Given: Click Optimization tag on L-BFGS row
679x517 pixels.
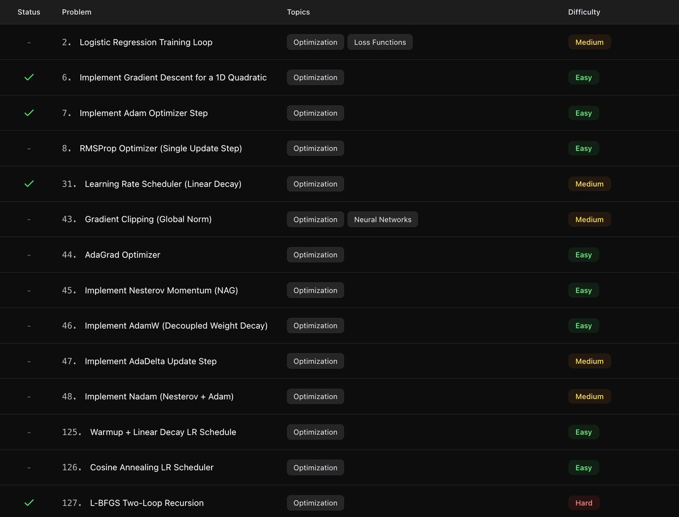Looking at the screenshot, I should click(x=315, y=503).
